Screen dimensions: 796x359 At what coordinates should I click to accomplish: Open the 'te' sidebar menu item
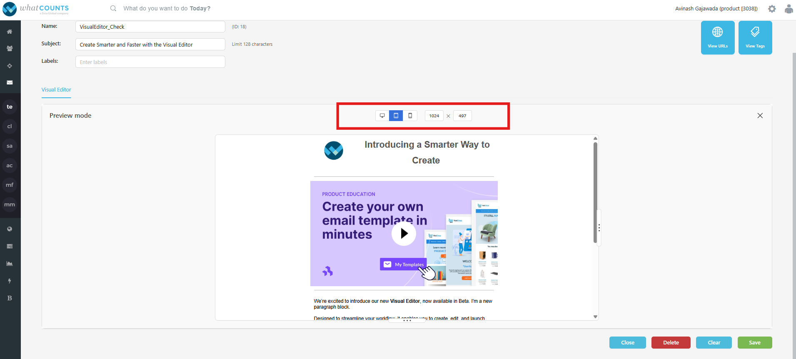tap(10, 107)
